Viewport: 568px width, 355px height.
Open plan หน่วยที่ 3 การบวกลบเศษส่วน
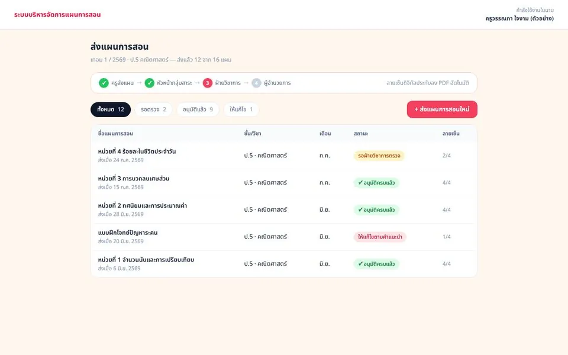tap(134, 179)
